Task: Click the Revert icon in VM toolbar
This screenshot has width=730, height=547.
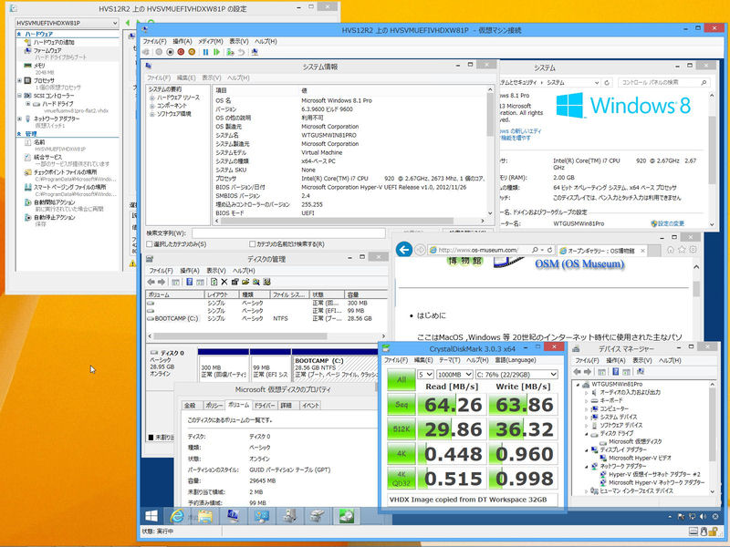Action: [x=241, y=52]
